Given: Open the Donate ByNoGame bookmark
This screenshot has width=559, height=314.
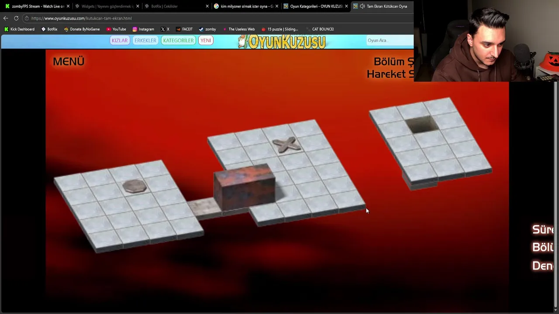Looking at the screenshot, I should [x=82, y=29].
